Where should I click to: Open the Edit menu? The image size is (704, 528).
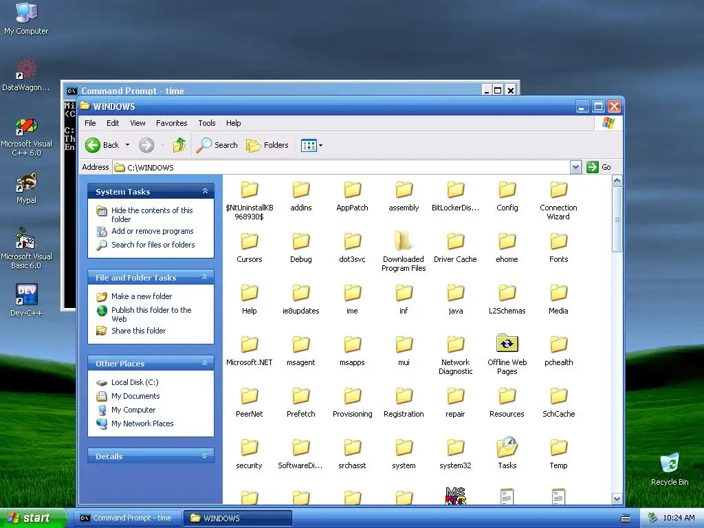pyautogui.click(x=113, y=123)
